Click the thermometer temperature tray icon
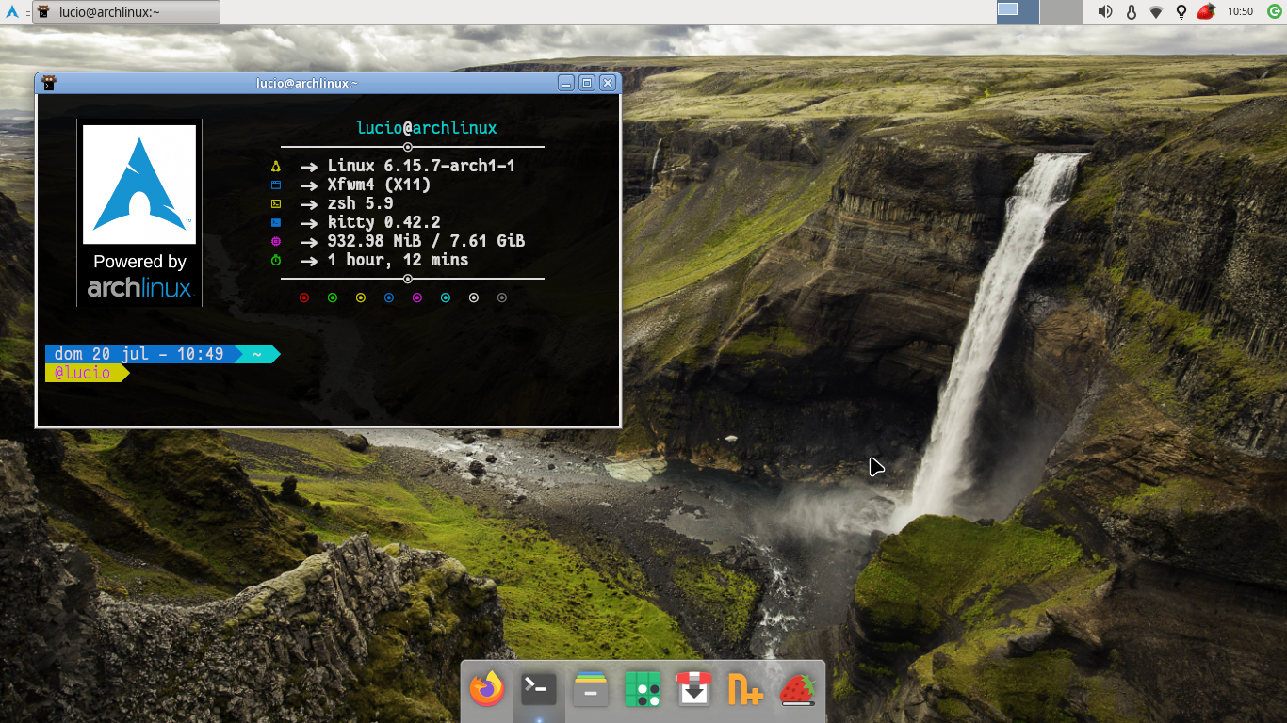Viewport: 1287px width, 723px height. coord(1131,12)
